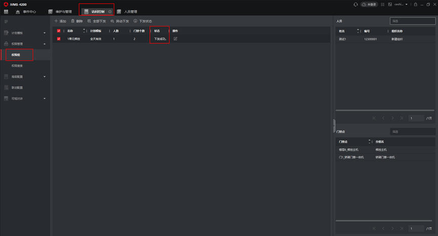The image size is (438, 236).
Task: Click the 人员 panel filter input field
Action: click(413, 21)
